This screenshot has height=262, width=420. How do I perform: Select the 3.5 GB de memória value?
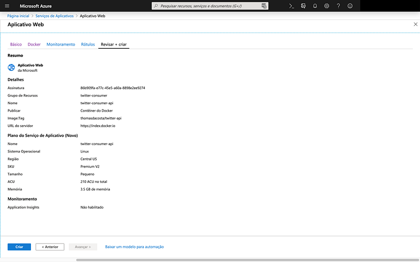pos(95,189)
